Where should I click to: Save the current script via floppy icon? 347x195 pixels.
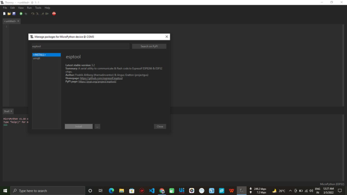point(14,14)
